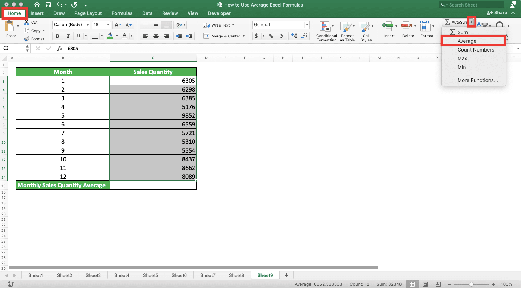Image resolution: width=521 pixels, height=288 pixels.
Task: Click the orientation text angle icon
Action: 178,25
